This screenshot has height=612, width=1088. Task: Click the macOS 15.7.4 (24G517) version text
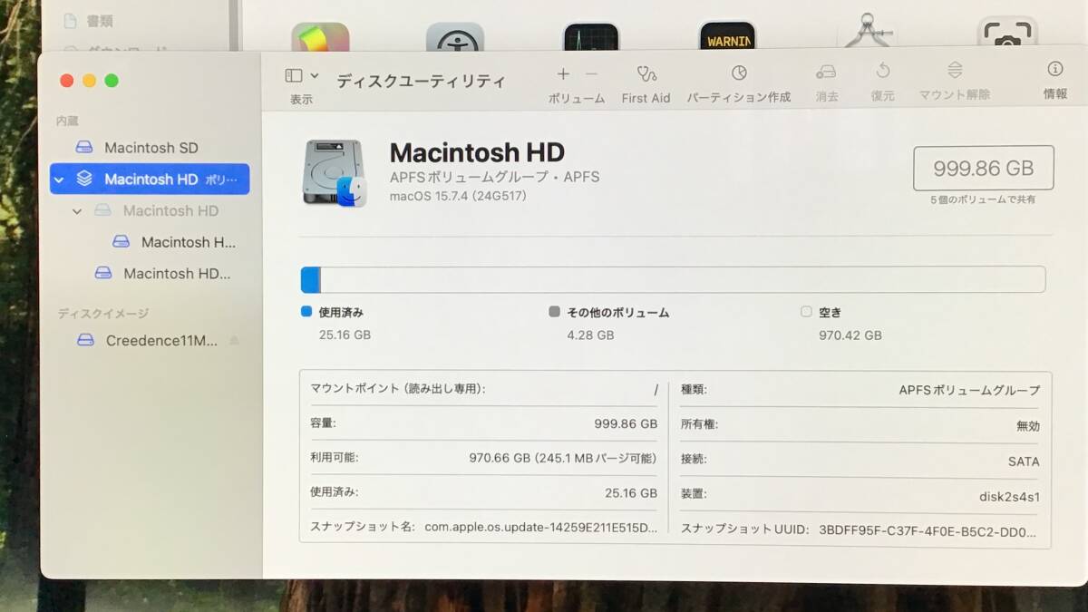tap(458, 195)
